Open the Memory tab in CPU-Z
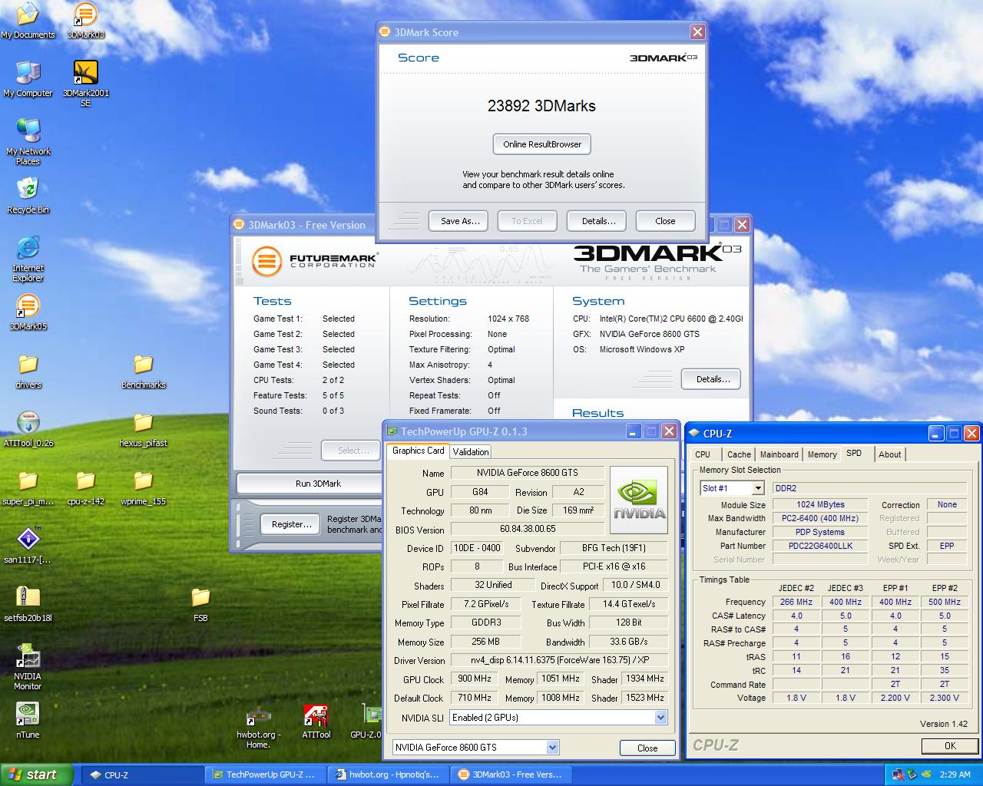This screenshot has height=786, width=983. (822, 454)
